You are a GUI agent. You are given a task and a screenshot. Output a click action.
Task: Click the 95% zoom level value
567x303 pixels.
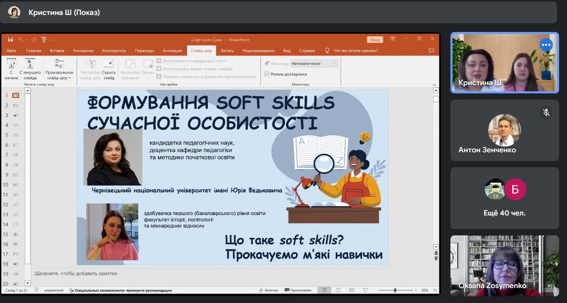click(425, 291)
